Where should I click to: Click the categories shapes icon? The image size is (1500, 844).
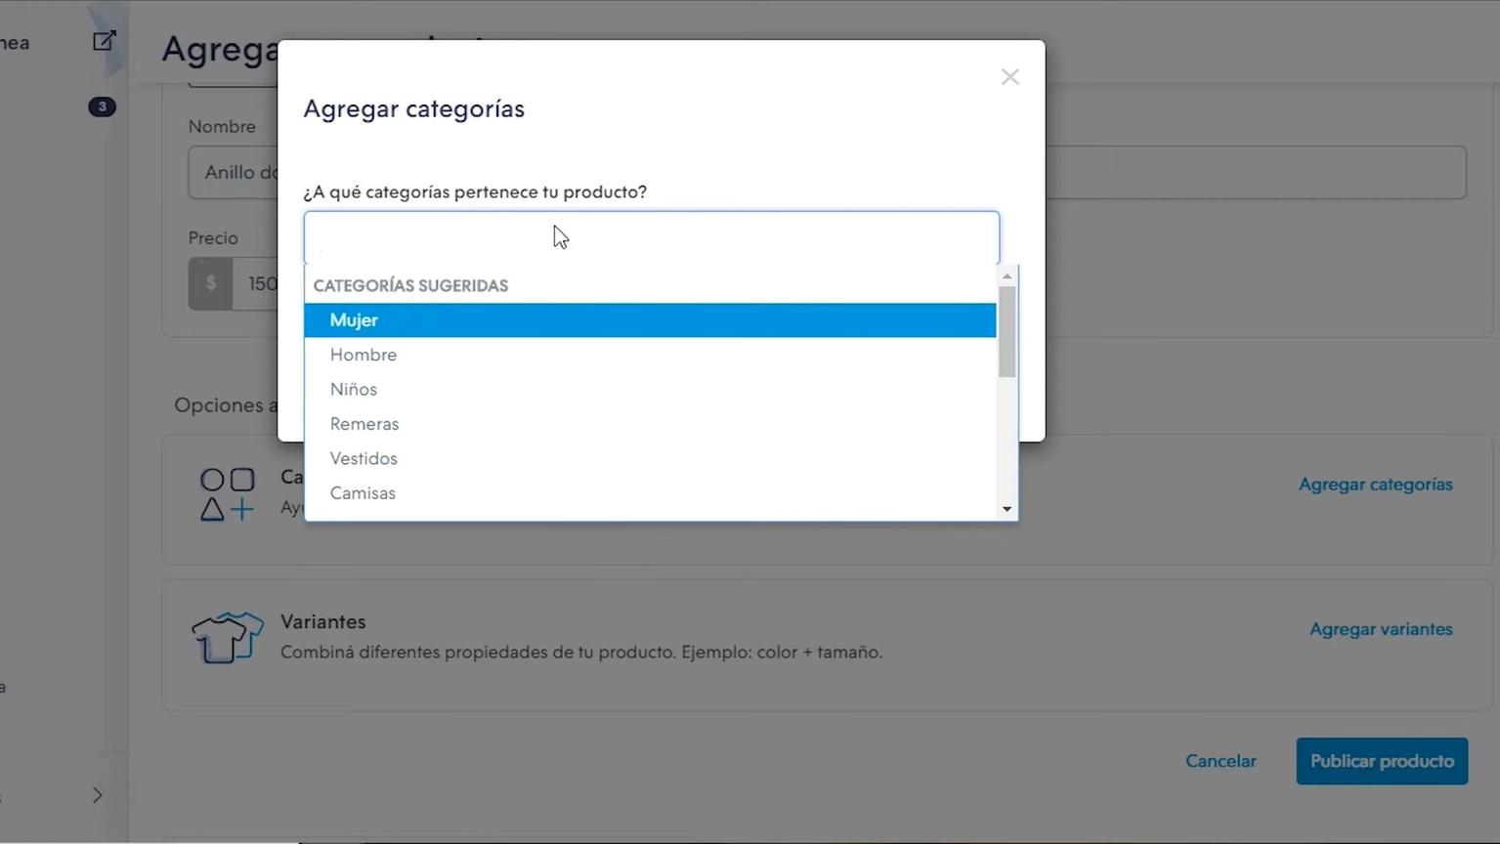[x=227, y=494]
